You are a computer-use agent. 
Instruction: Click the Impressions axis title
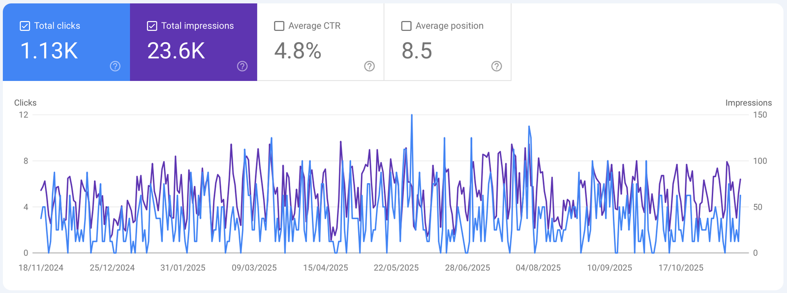coord(748,103)
